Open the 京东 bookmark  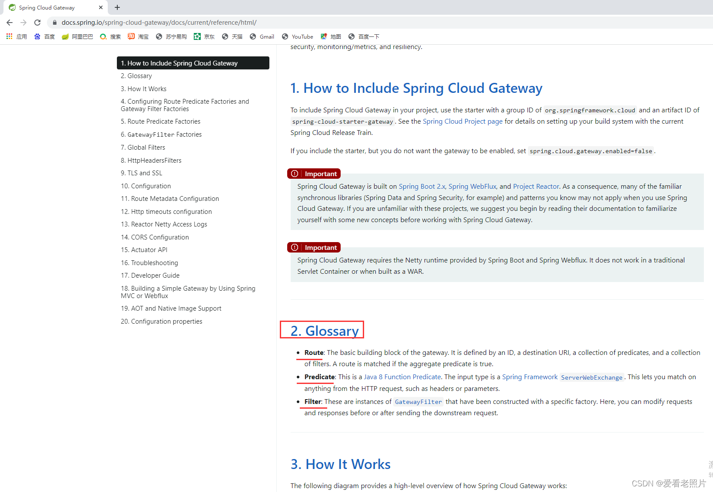pyautogui.click(x=204, y=36)
